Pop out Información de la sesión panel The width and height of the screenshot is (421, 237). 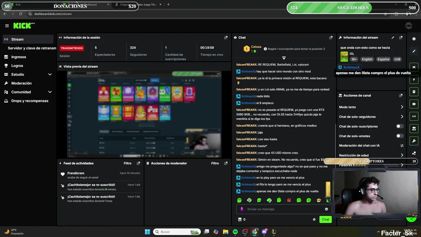pos(226,38)
